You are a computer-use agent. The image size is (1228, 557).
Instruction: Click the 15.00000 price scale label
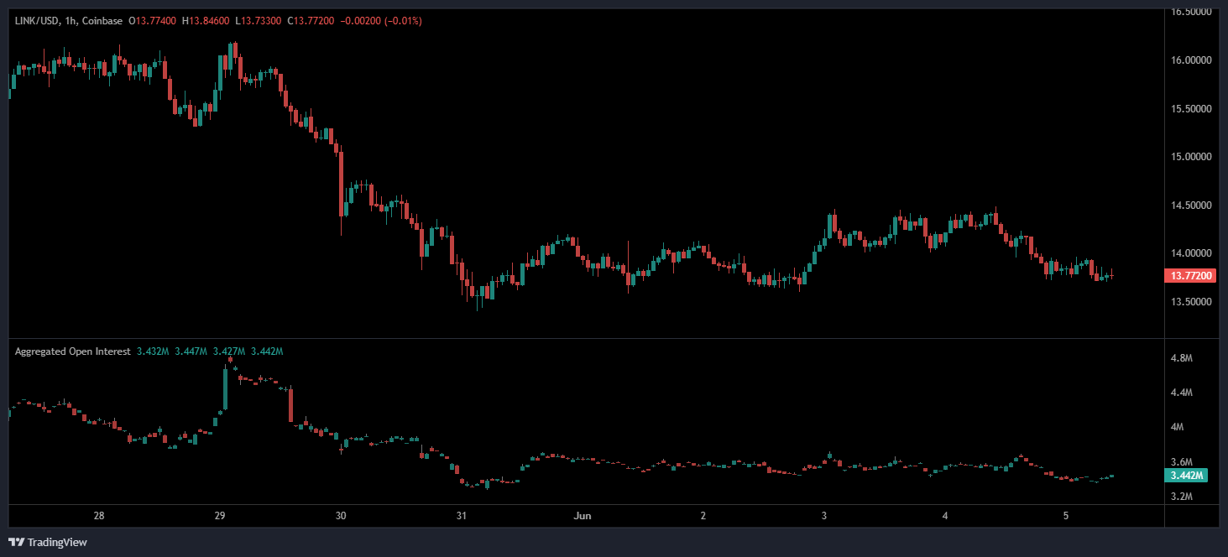coord(1191,157)
